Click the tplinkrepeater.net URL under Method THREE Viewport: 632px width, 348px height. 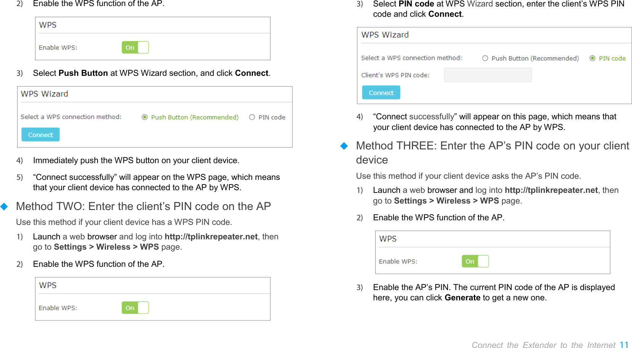pyautogui.click(x=551, y=190)
